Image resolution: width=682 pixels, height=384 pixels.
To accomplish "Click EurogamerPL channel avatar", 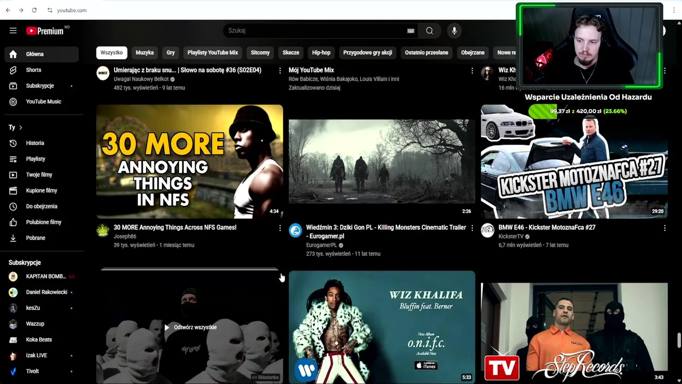I will click(295, 230).
